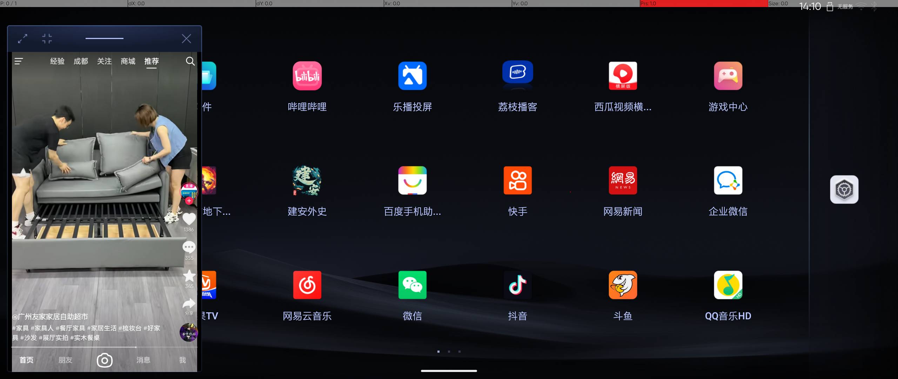The height and width of the screenshot is (379, 898).
Task: Favorite the video with star icon
Action: (189, 275)
